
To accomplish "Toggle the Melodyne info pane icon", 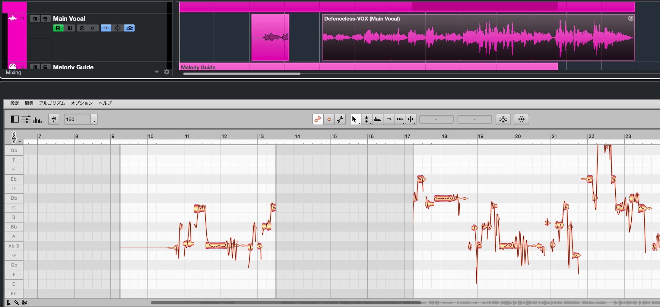I will point(15,119).
